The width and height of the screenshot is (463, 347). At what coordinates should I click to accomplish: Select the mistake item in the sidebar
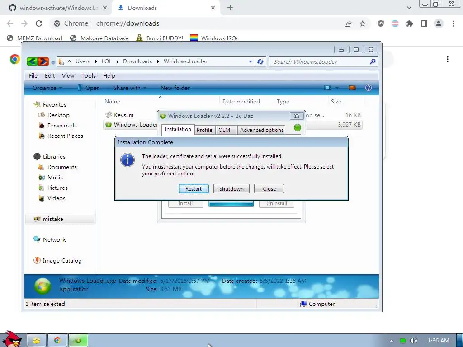60,219
